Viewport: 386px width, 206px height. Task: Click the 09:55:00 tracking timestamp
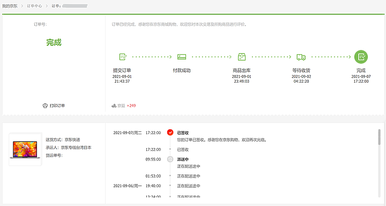click(x=153, y=159)
